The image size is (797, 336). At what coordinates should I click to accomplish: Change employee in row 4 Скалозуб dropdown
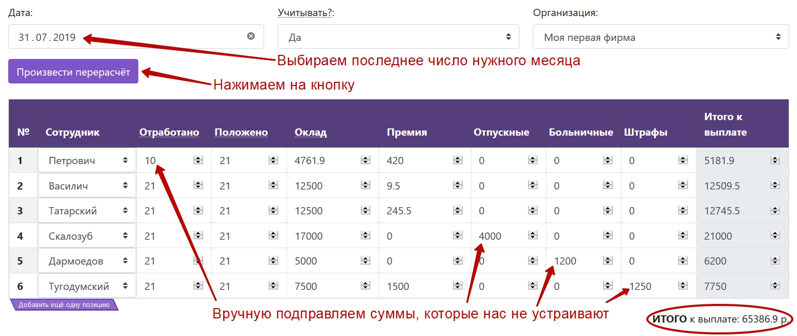[x=87, y=236]
